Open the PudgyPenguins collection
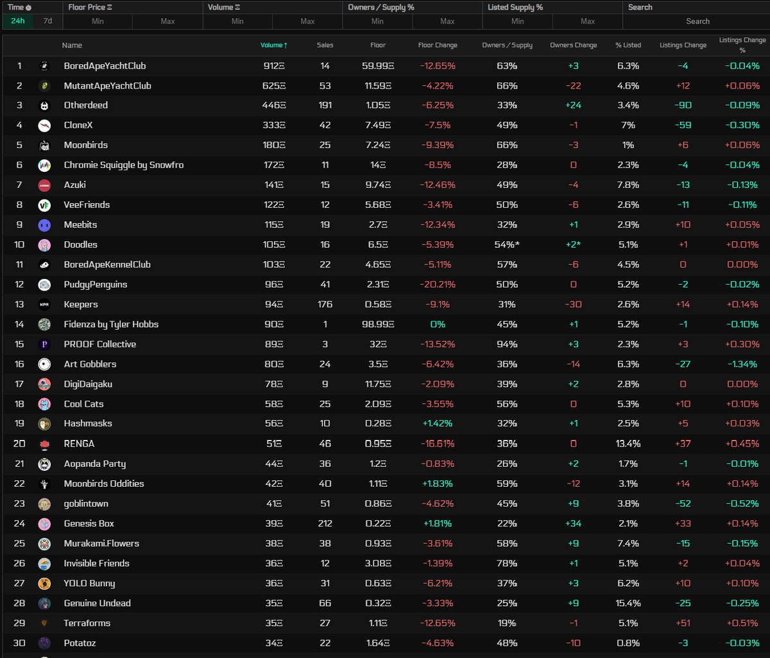770x658 pixels. (x=96, y=284)
